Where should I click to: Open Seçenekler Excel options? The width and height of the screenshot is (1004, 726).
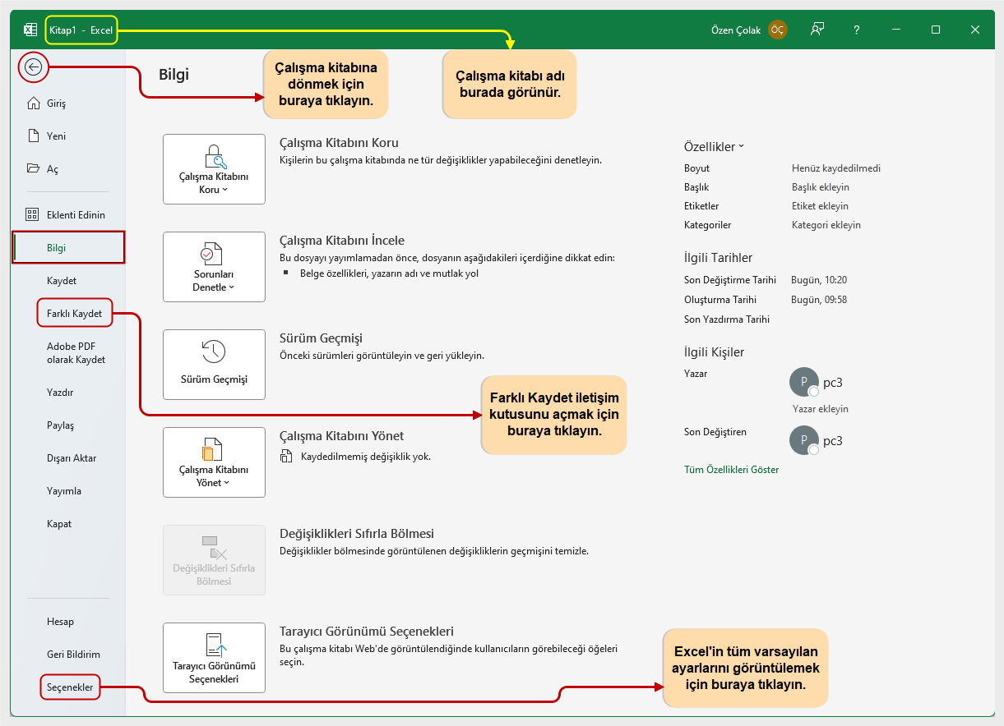pos(70,687)
